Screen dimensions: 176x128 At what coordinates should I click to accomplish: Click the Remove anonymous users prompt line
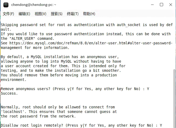(75, 89)
